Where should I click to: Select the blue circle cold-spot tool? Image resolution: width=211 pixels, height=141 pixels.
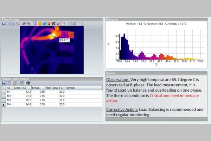coord(44,24)
